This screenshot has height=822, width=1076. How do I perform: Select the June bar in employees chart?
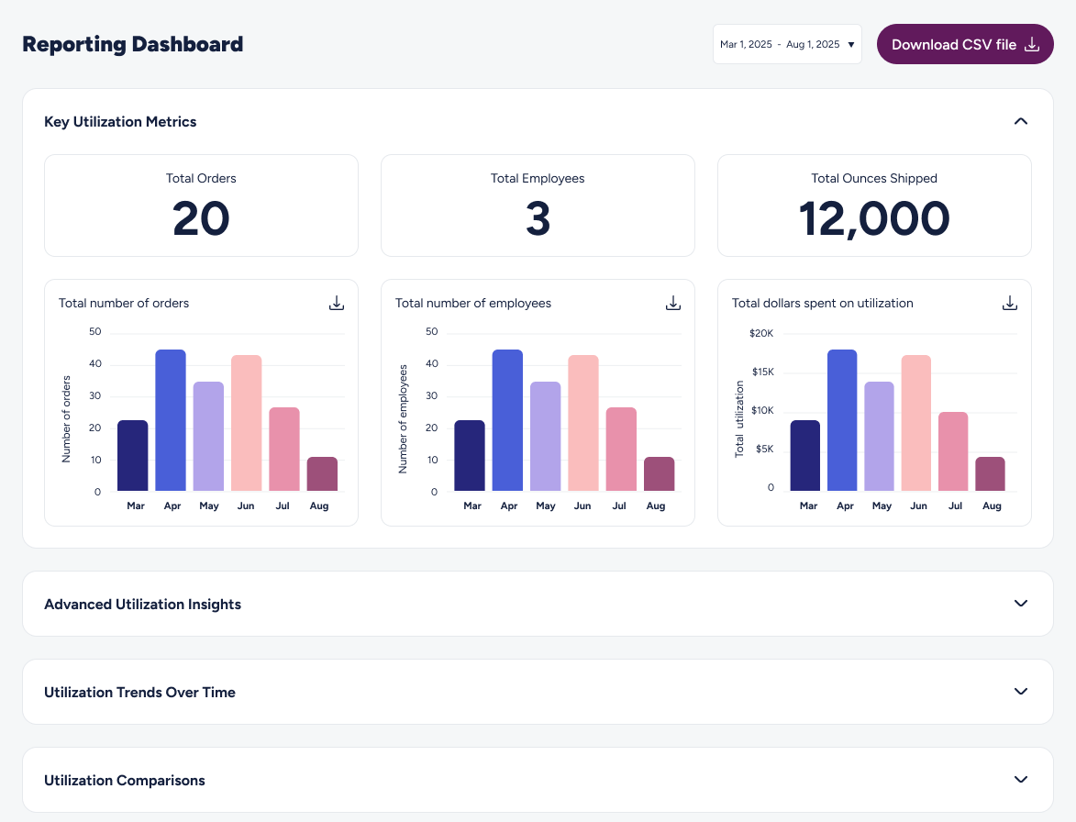[582, 423]
